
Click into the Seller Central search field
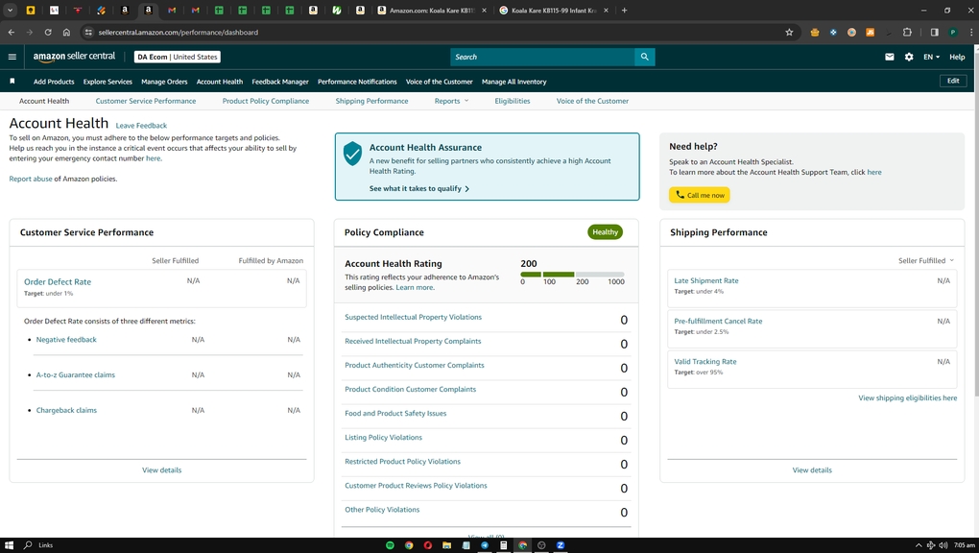tap(542, 57)
